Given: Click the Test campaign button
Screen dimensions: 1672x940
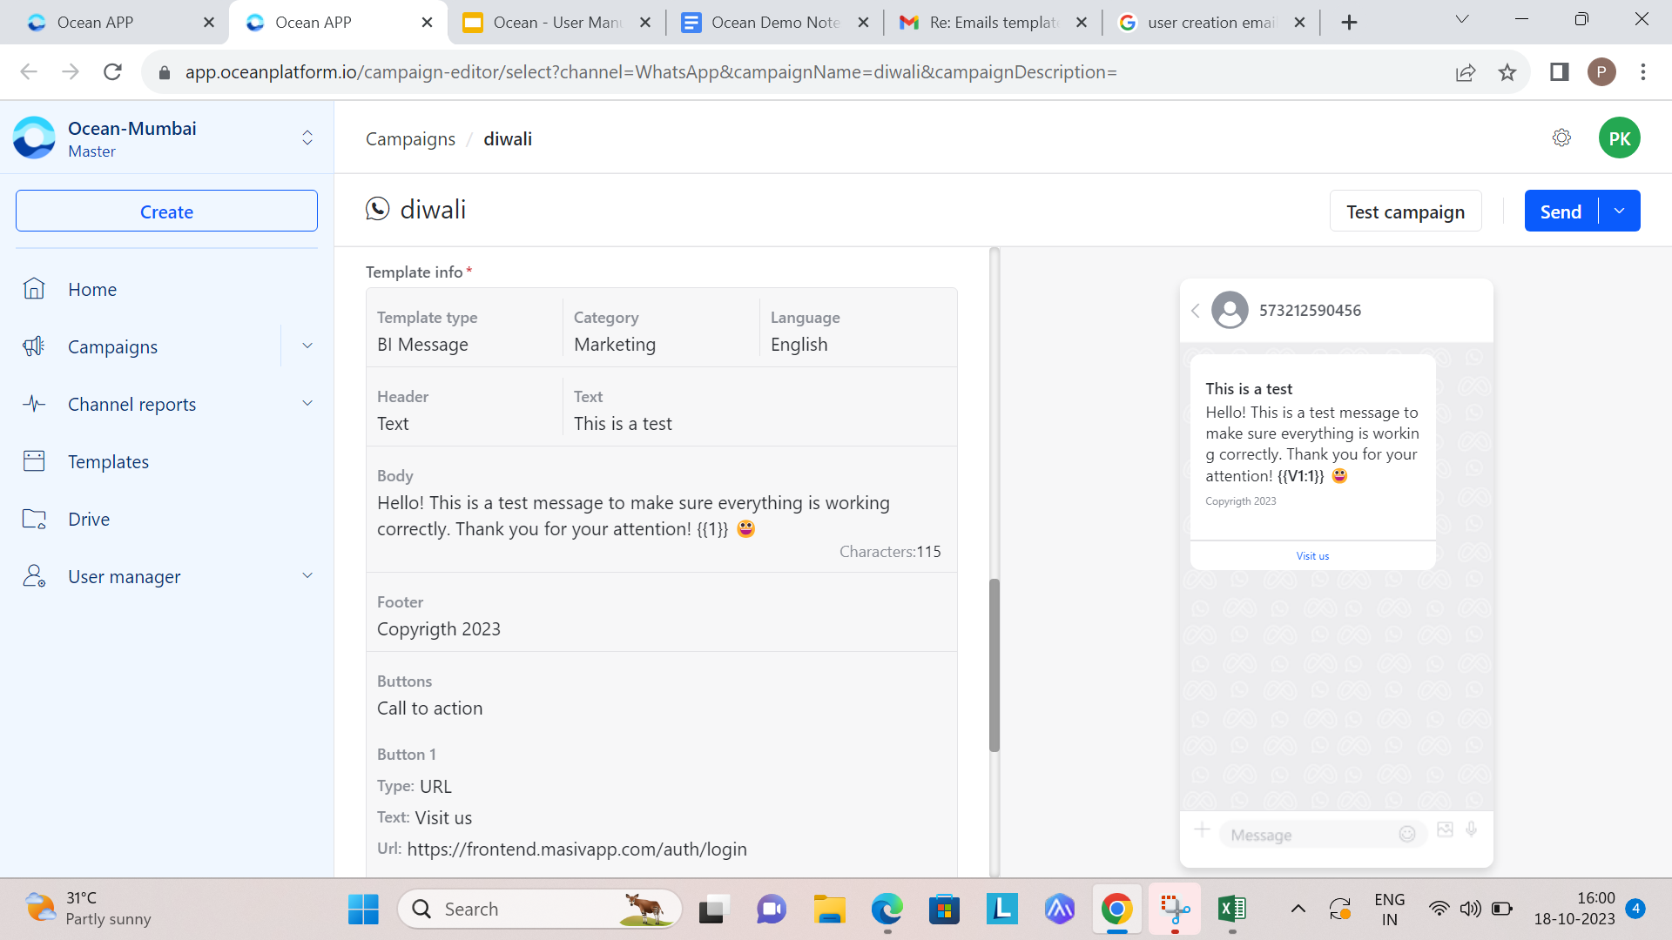Looking at the screenshot, I should pyautogui.click(x=1405, y=211).
